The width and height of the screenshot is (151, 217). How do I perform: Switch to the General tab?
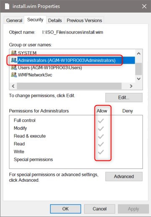(14, 21)
